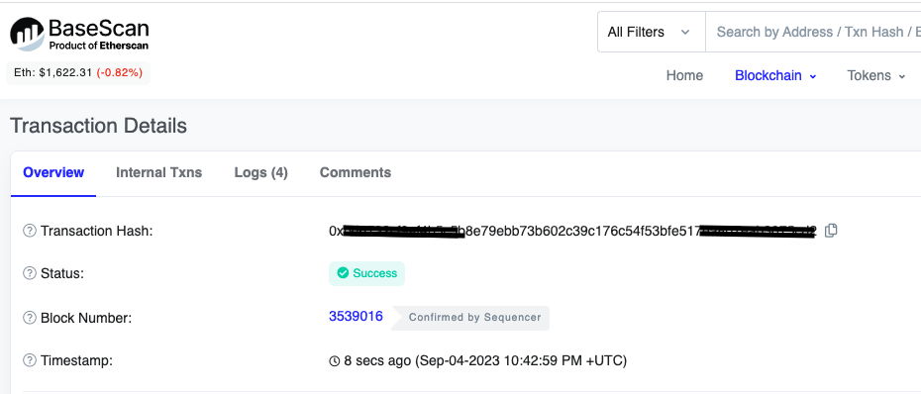
Task: Expand the Blockchain menu
Action: [x=775, y=76]
